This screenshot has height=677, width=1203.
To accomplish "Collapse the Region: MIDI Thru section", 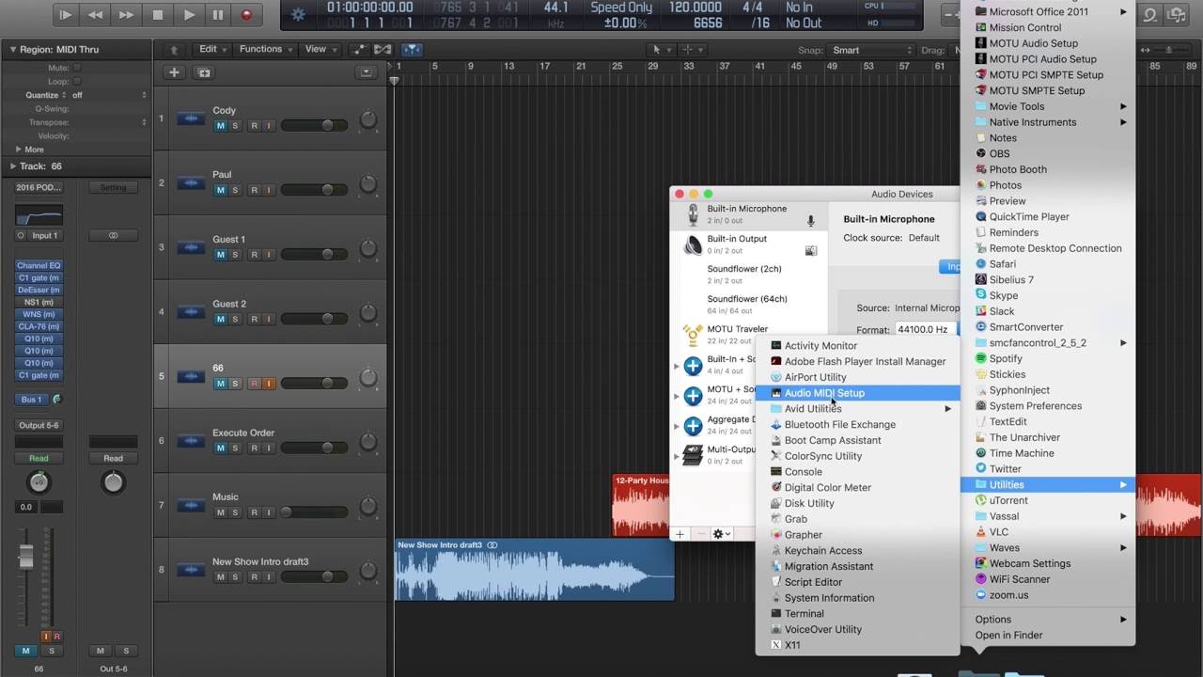I will (x=12, y=49).
